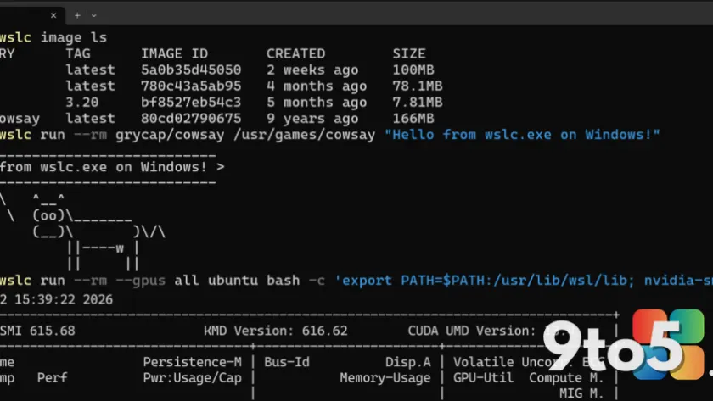This screenshot has width=713, height=401.
Task: Click the 78.1MB size value
Action: (x=418, y=86)
